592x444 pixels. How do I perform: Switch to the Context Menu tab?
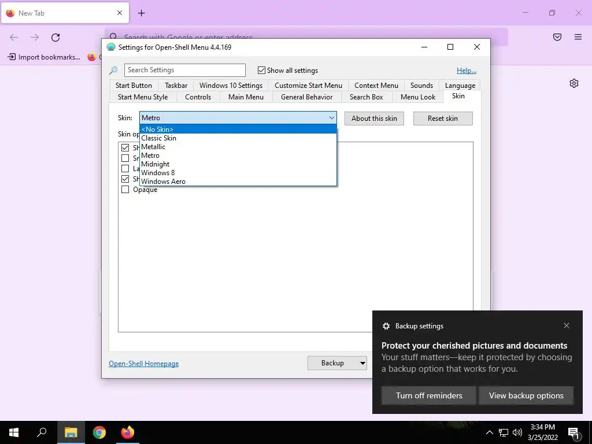click(x=376, y=86)
